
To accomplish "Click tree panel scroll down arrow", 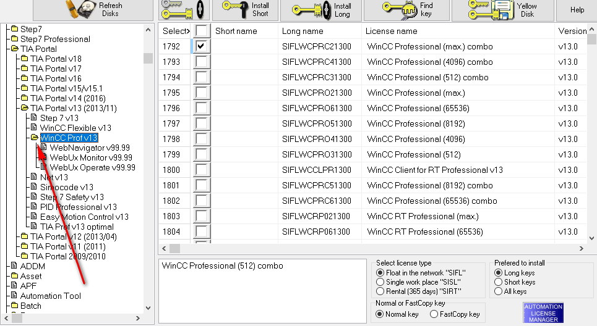I will 148,307.
